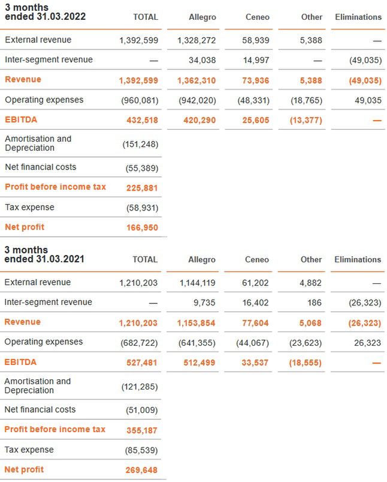Select the 2022 'Profit before income tax' label
The height and width of the screenshot is (482, 387).
coord(55,187)
